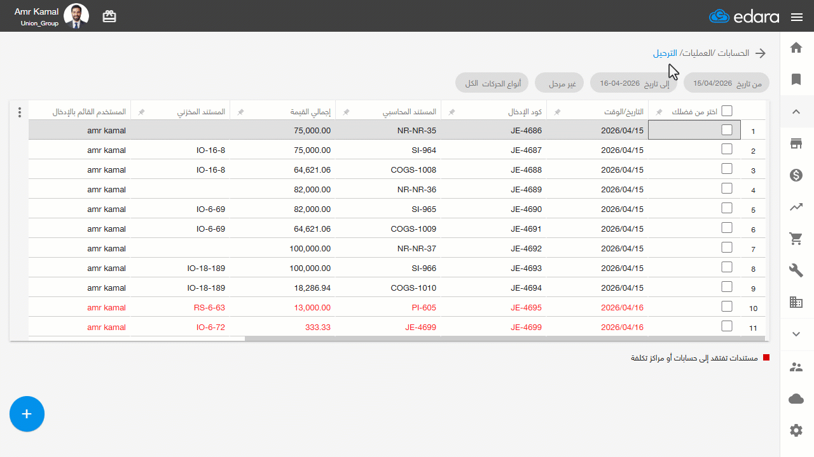The image size is (814, 457).
Task: Open the Home icon in sidebar
Action: click(796, 48)
